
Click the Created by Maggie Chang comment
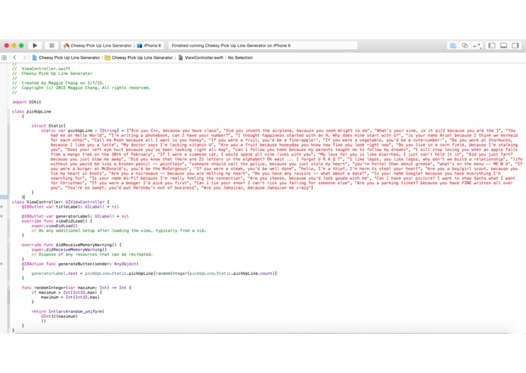[58, 83]
